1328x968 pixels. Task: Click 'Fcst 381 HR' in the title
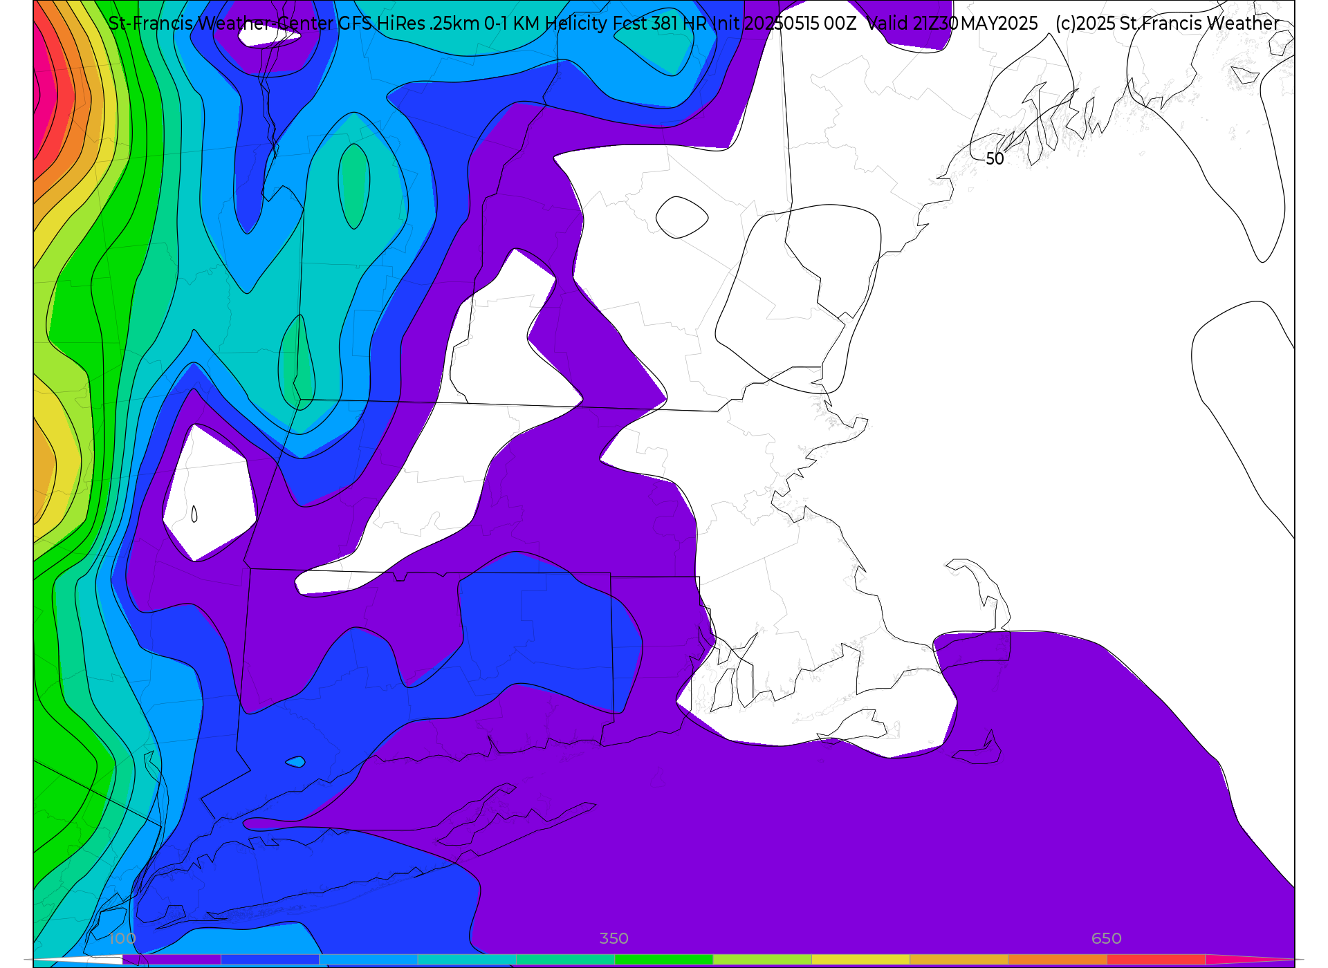(x=660, y=24)
